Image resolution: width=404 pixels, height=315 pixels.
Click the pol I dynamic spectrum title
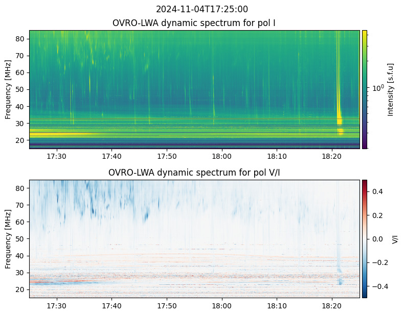tap(194, 23)
